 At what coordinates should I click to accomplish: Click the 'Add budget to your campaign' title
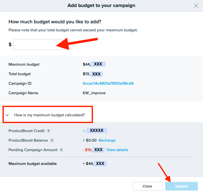[101, 6]
